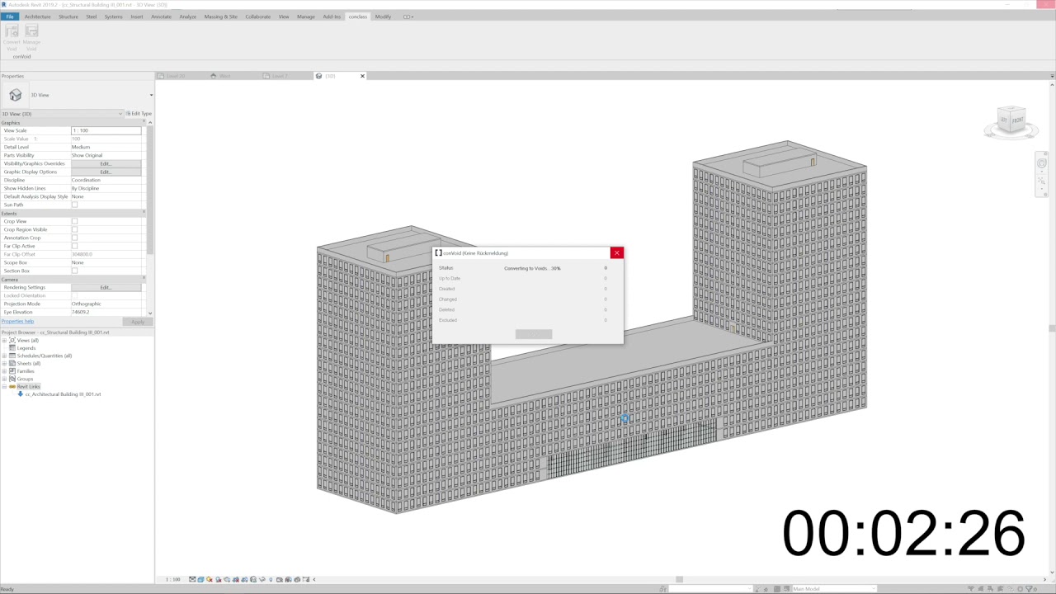
Task: Click the Detail Level value Medium
Action: tap(106, 147)
